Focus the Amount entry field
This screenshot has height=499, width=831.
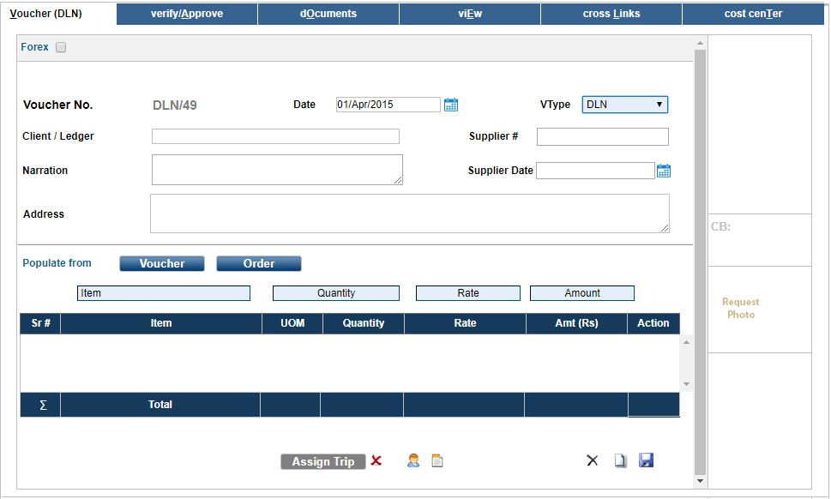582,293
